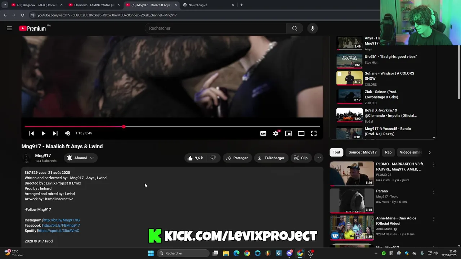
Task: Open the Facebook bit.ly/FBMng917 link
Action: pyautogui.click(x=61, y=226)
